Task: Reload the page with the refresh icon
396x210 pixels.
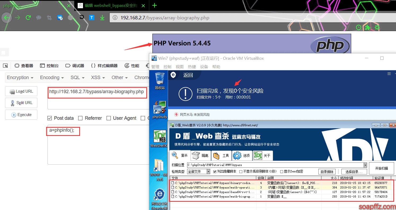Action: [28, 18]
